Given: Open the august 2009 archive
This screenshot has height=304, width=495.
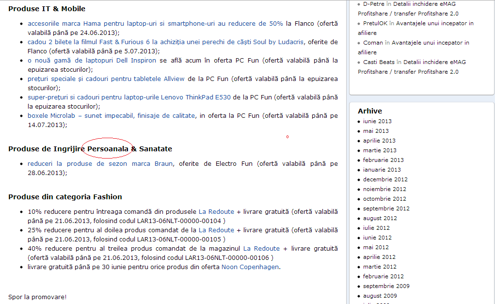Looking at the screenshot, I should [x=380, y=296].
